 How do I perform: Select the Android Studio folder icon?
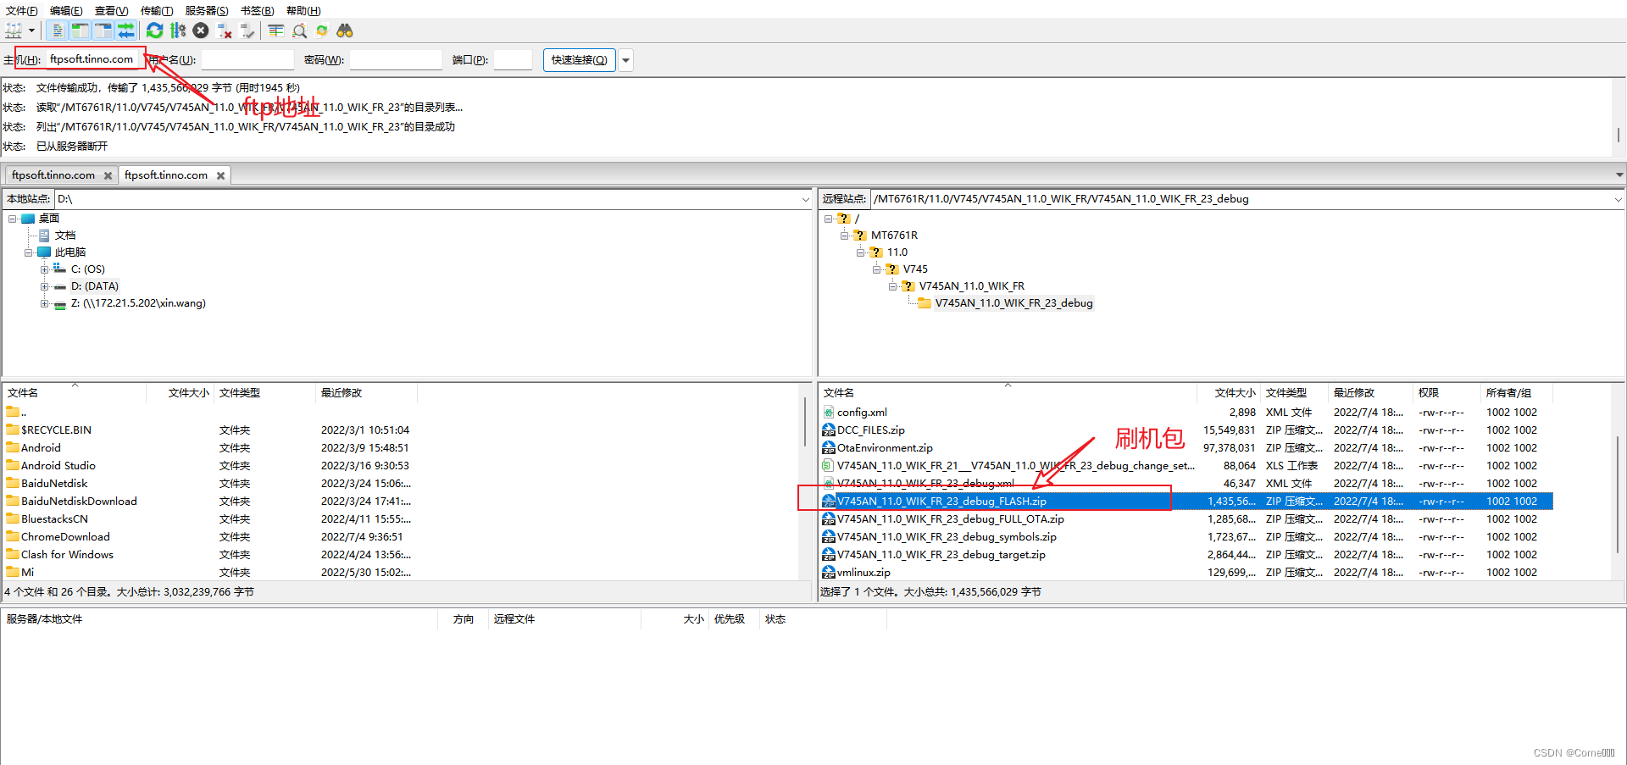[x=13, y=465]
